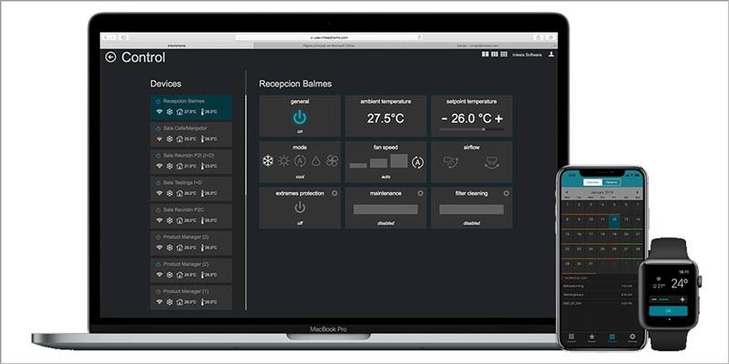Image resolution: width=729 pixels, height=364 pixels.
Task: Switch to the dense grid layout icon
Action: pos(504,55)
